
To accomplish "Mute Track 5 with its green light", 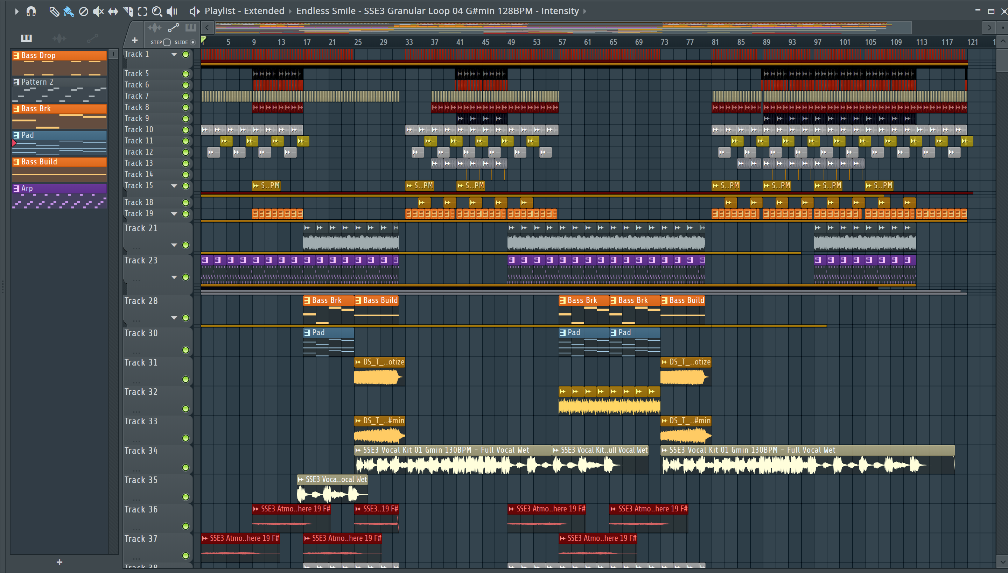I will coord(185,74).
